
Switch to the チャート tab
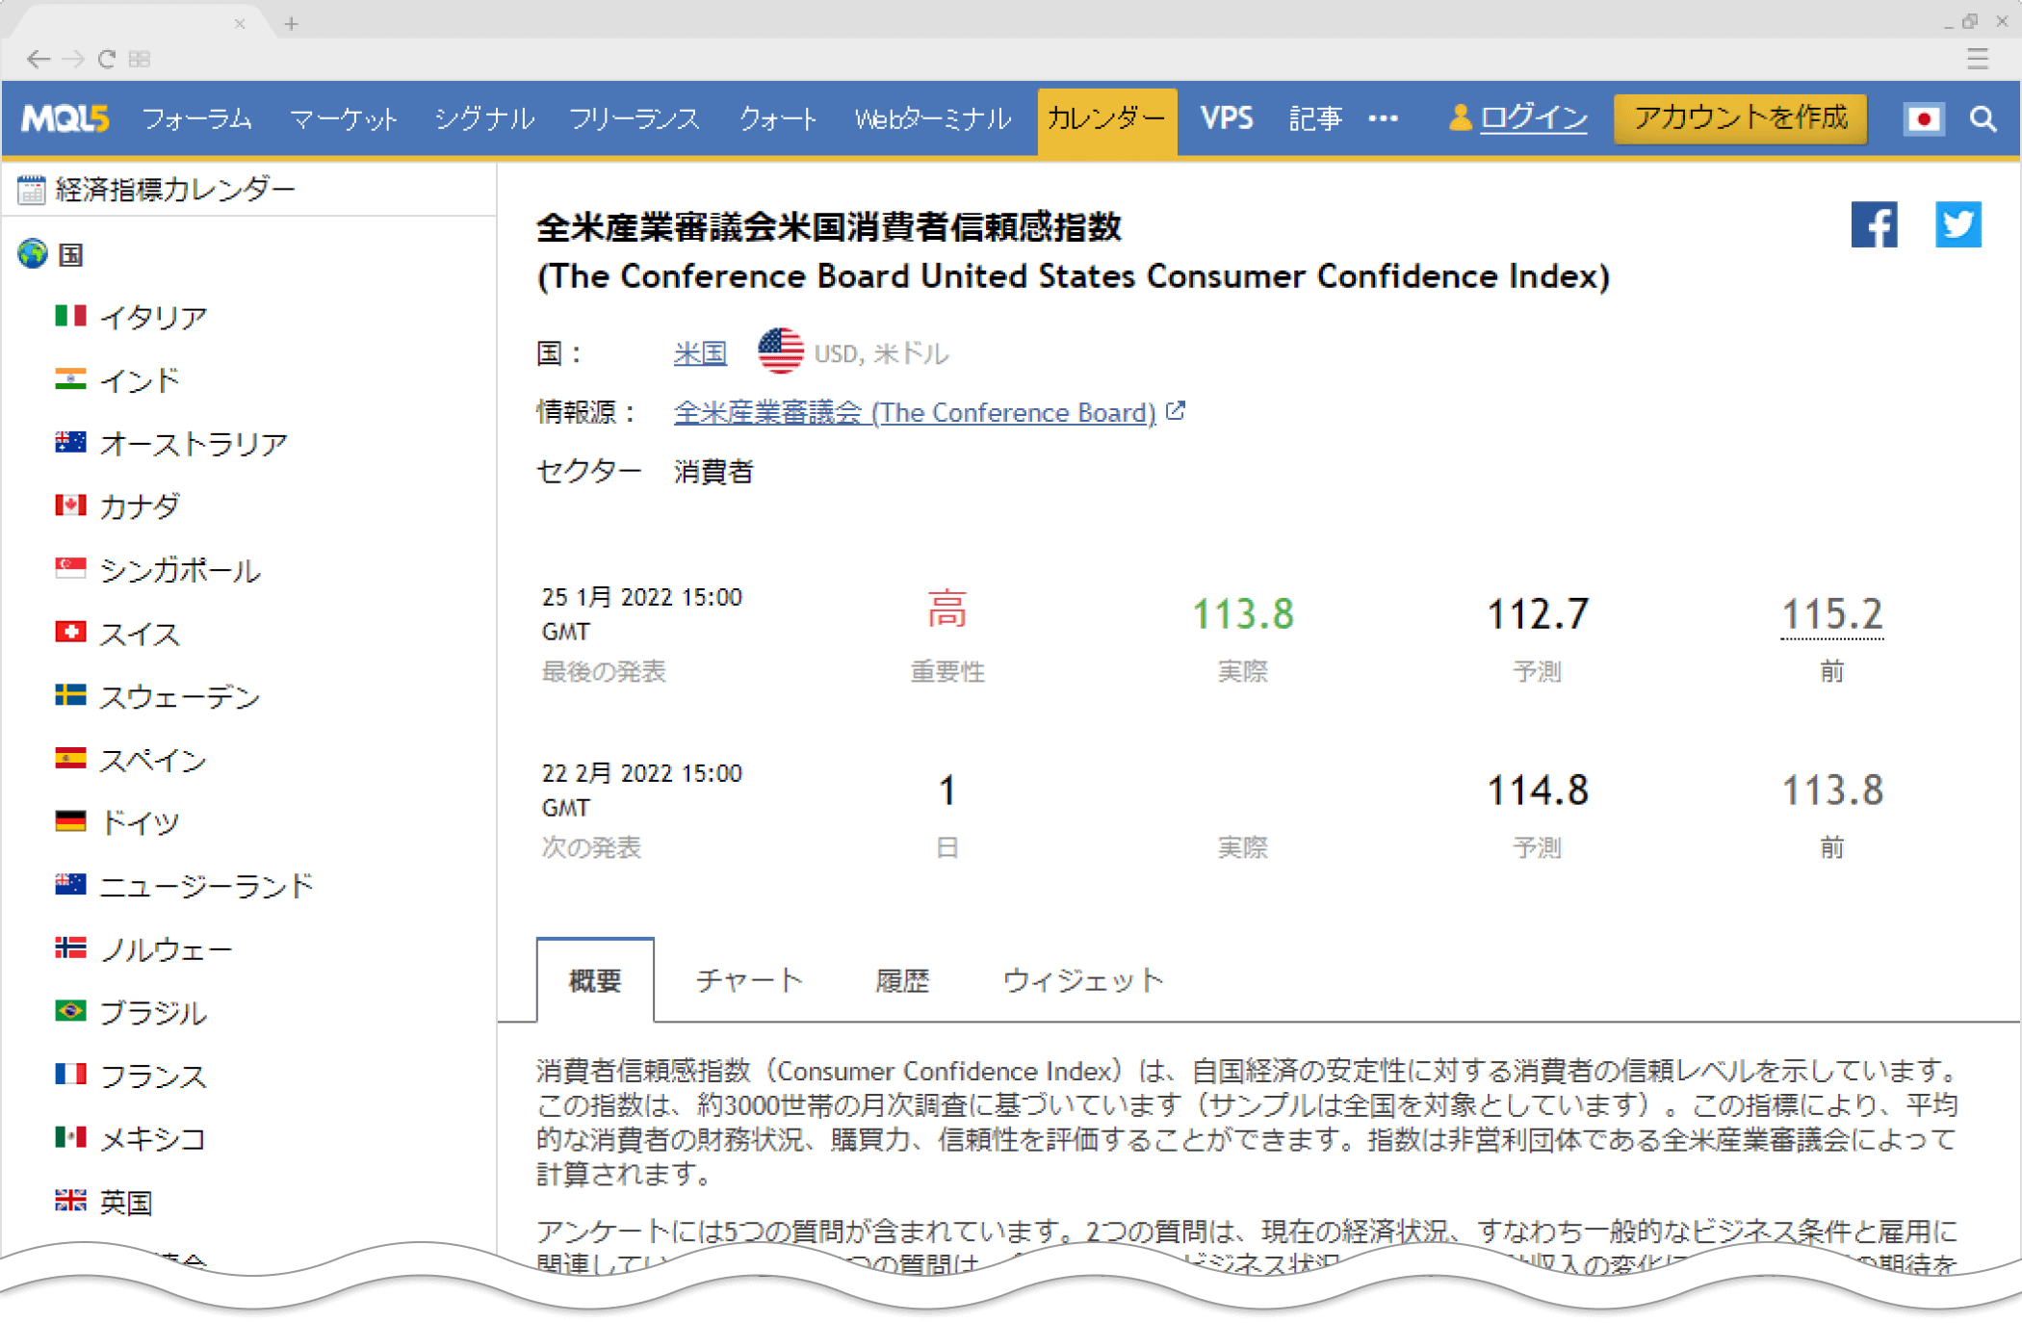[x=748, y=980]
